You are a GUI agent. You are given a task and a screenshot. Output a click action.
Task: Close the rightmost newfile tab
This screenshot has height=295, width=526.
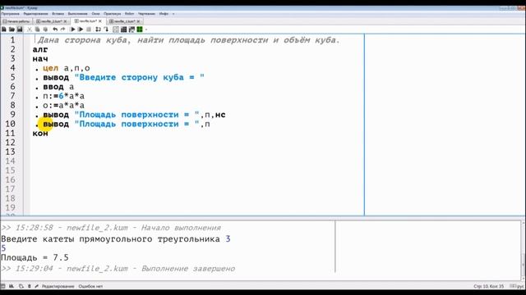(x=138, y=21)
